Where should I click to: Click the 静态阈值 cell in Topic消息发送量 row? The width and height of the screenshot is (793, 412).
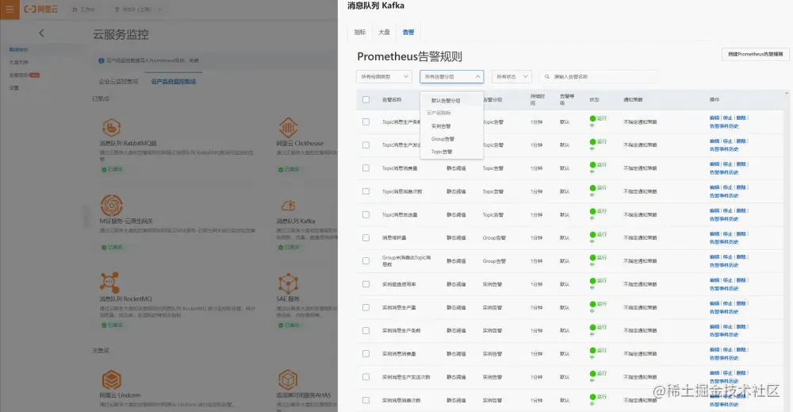[x=456, y=214]
